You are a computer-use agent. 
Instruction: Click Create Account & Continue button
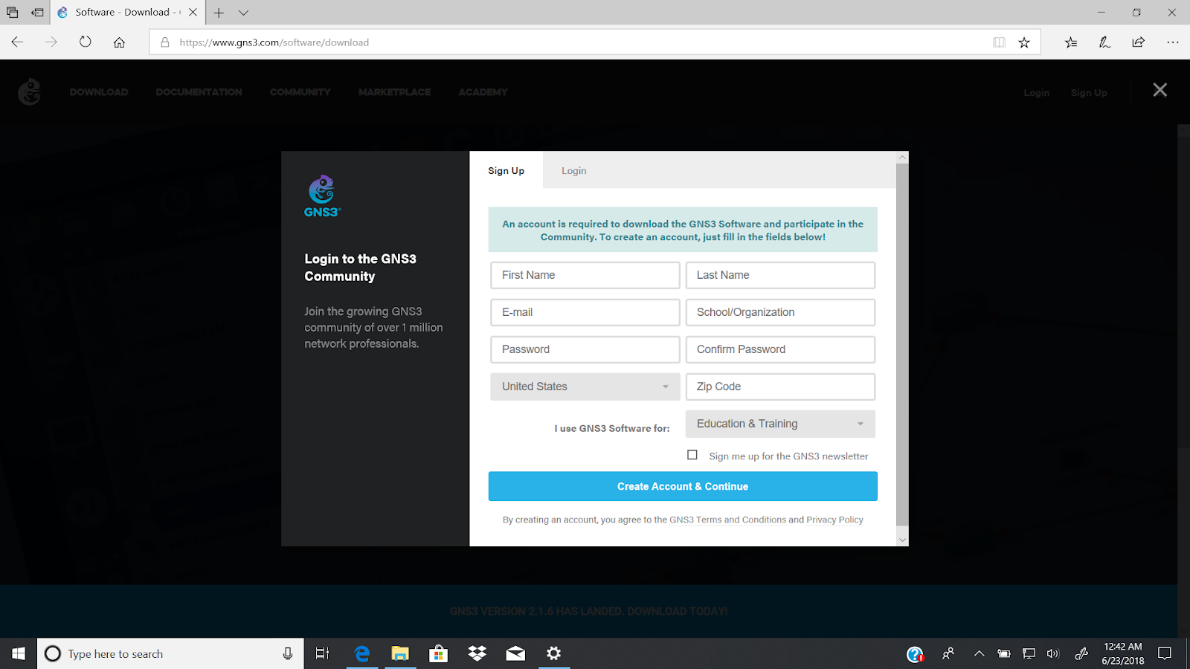pyautogui.click(x=683, y=486)
